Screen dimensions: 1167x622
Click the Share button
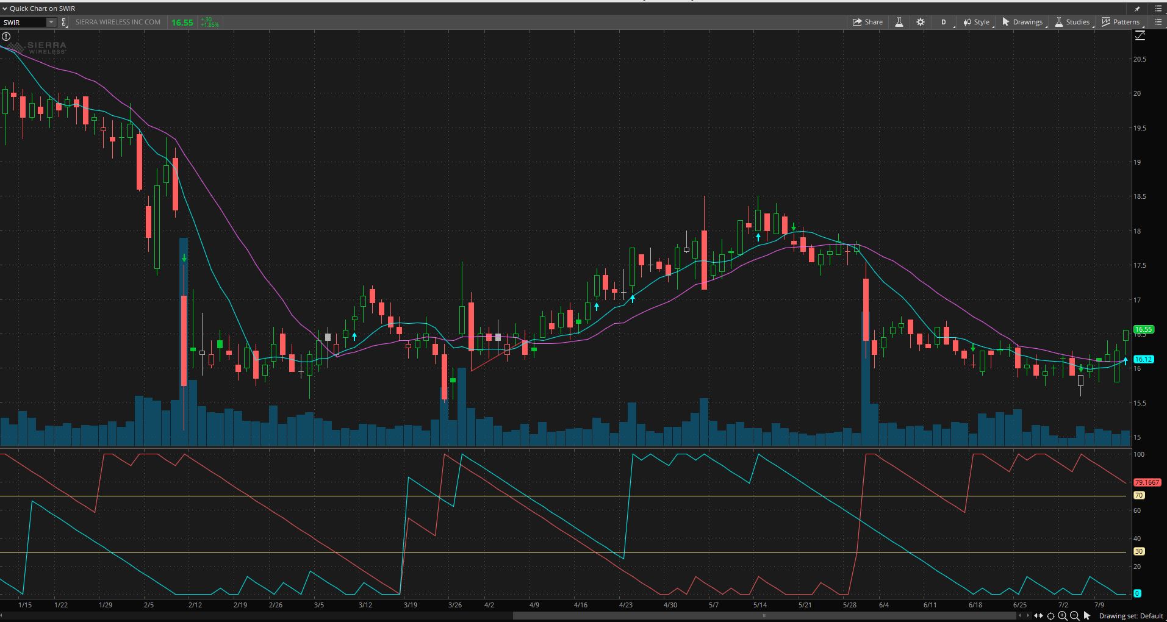click(x=867, y=22)
